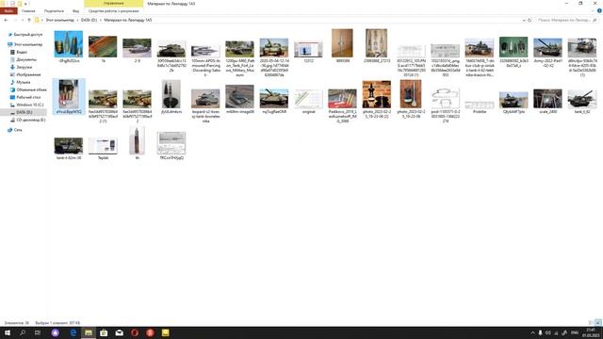This screenshot has width=603, height=339.
Task: Click the File Explorer taskbar icon
Action: coord(89,332)
